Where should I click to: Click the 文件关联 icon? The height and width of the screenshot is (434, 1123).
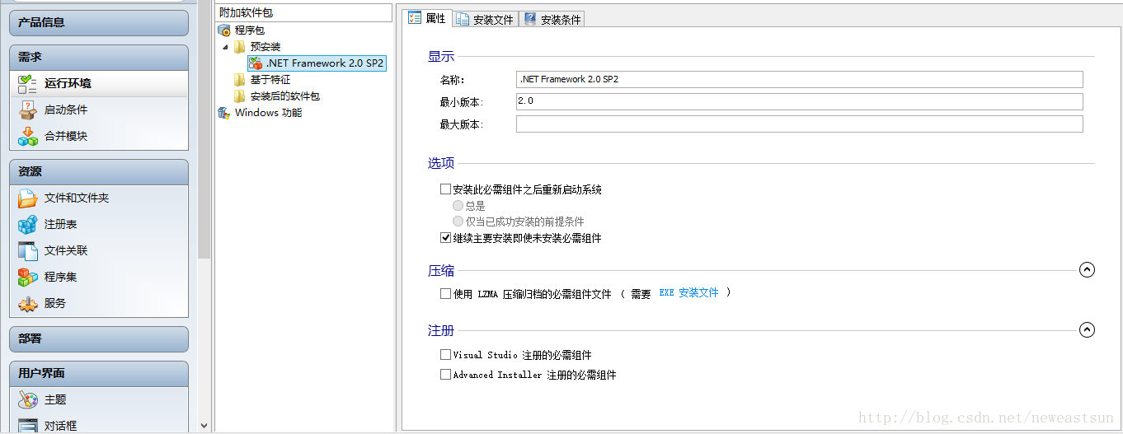tap(27, 250)
